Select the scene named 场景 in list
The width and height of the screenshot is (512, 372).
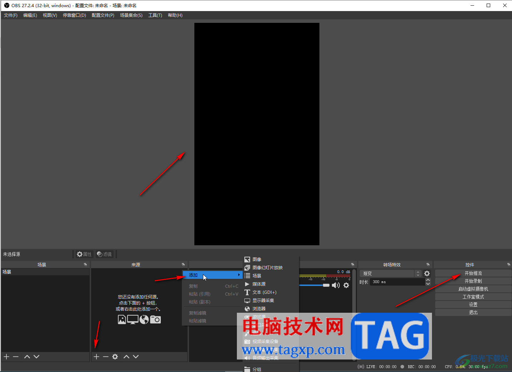[x=45, y=272]
